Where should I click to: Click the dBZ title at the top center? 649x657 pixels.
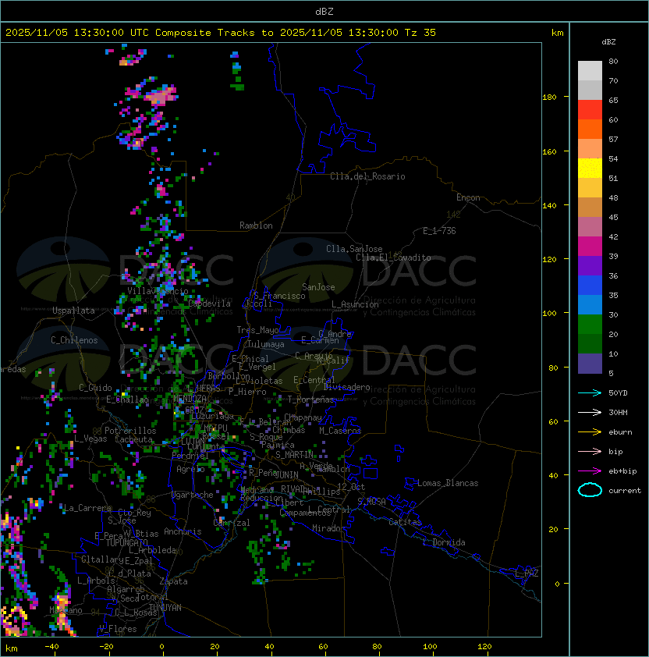pyautogui.click(x=324, y=11)
